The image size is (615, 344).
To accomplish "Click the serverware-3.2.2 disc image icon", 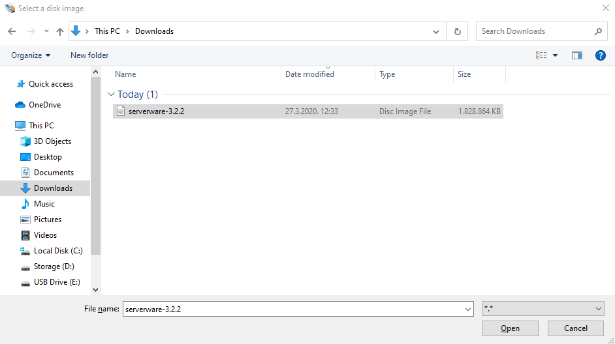I will (121, 111).
